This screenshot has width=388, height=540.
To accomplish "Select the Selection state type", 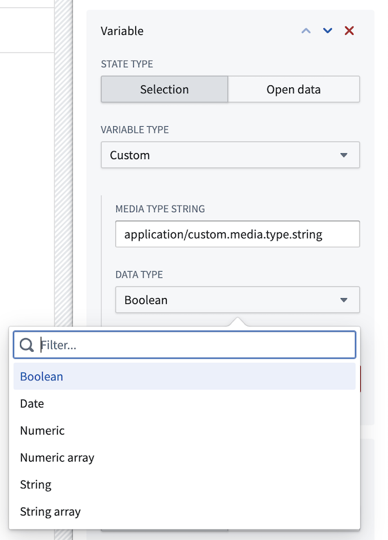I will (164, 89).
